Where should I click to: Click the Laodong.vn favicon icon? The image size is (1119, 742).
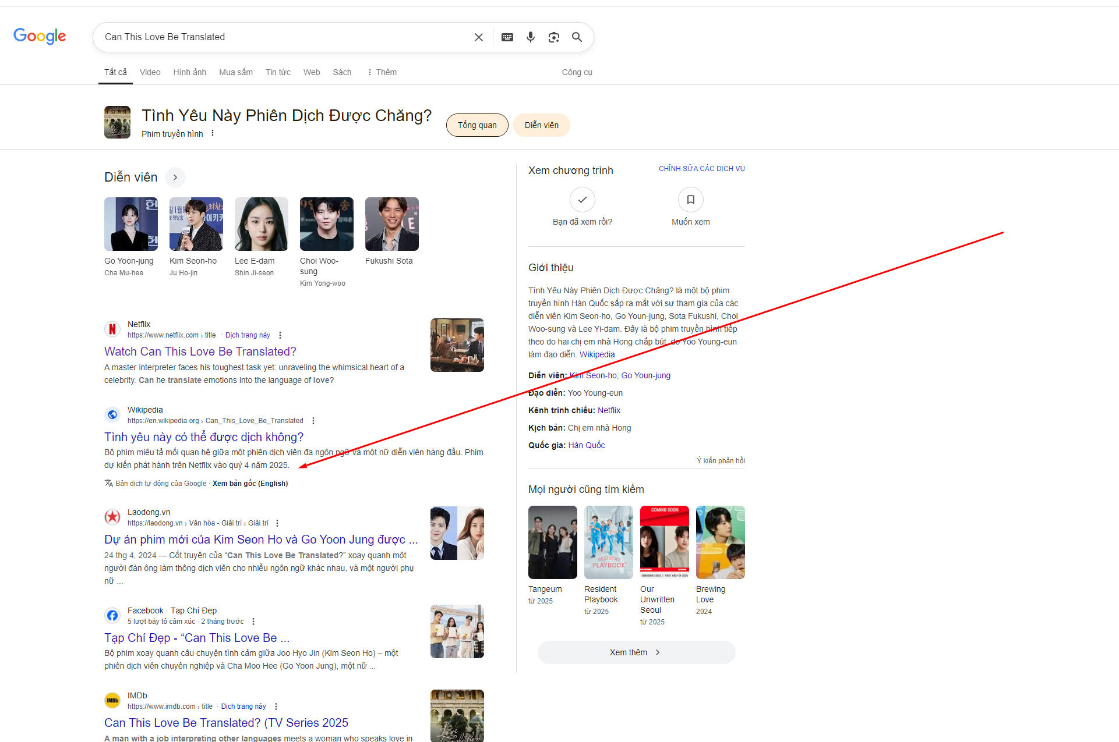point(112,517)
